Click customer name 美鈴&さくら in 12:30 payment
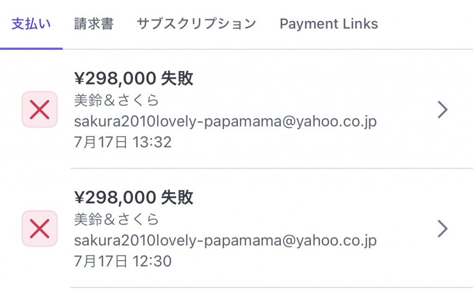The height and width of the screenshot is (299, 473). click(x=116, y=220)
